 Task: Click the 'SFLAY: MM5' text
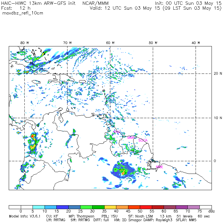186,220
